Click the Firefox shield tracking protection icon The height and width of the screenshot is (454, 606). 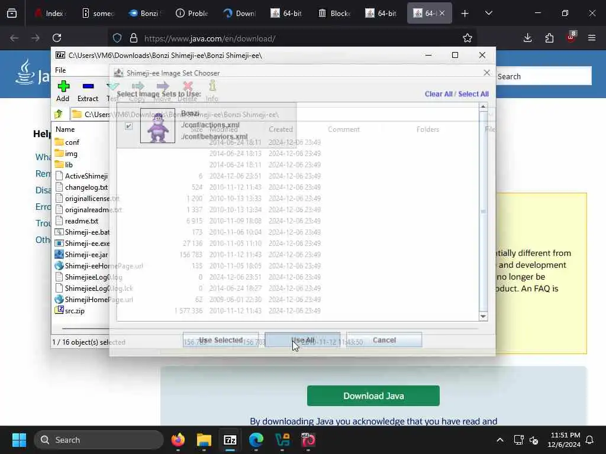point(117,38)
